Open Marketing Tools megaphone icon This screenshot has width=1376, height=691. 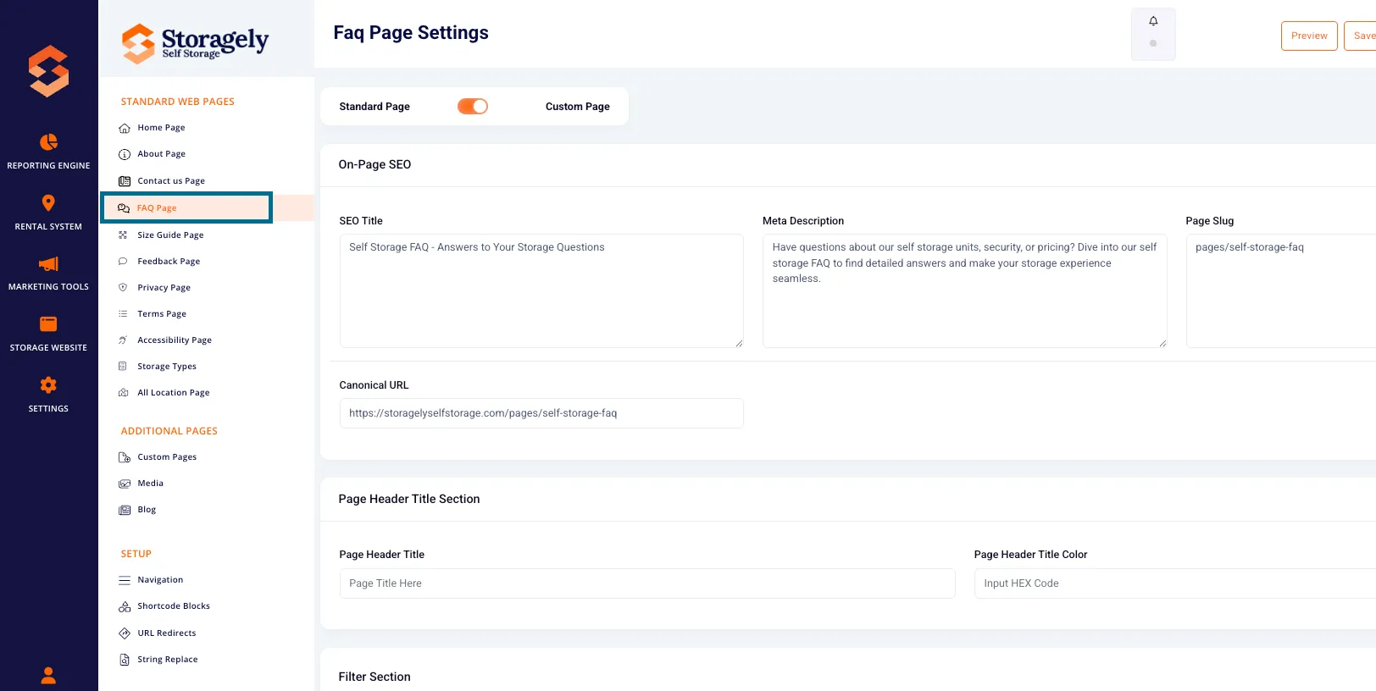point(48,263)
